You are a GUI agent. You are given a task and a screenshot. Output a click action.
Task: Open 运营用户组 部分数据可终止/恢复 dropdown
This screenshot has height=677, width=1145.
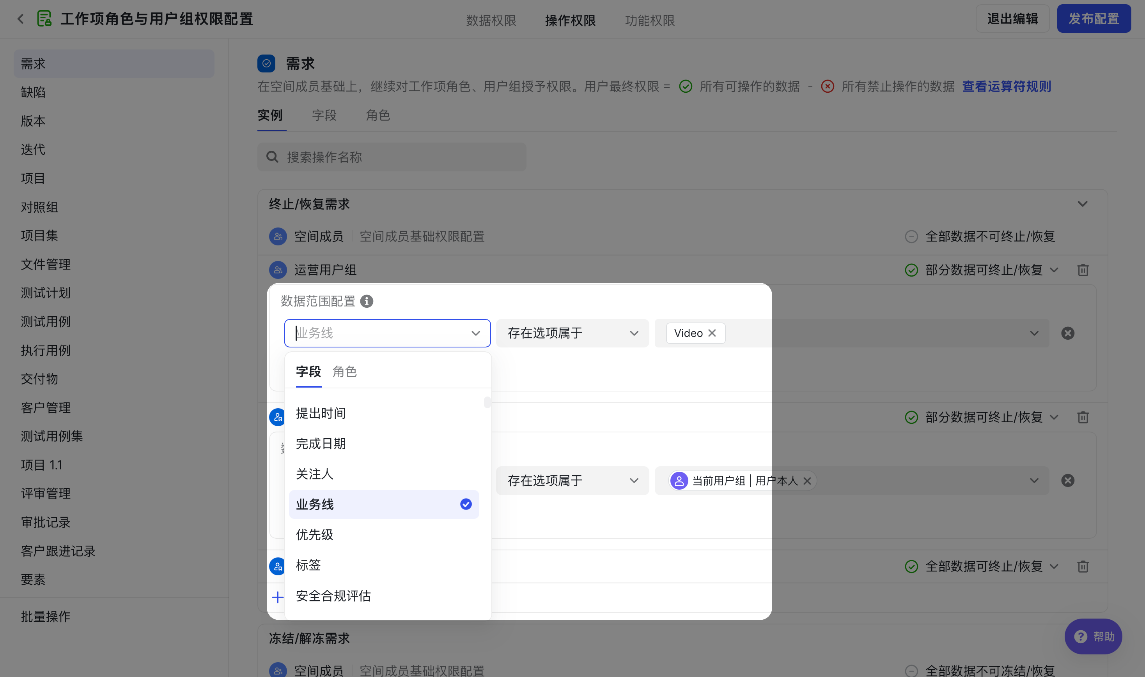click(x=981, y=270)
